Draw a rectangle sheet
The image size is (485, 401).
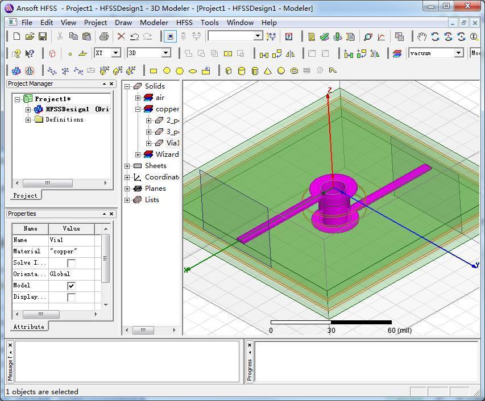tap(154, 71)
